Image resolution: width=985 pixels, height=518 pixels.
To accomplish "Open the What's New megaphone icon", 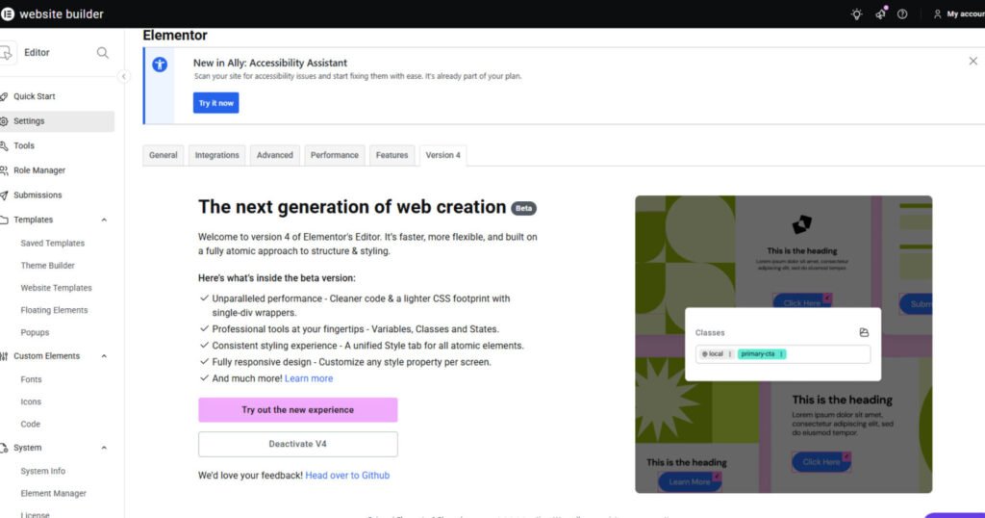I will coord(880,14).
